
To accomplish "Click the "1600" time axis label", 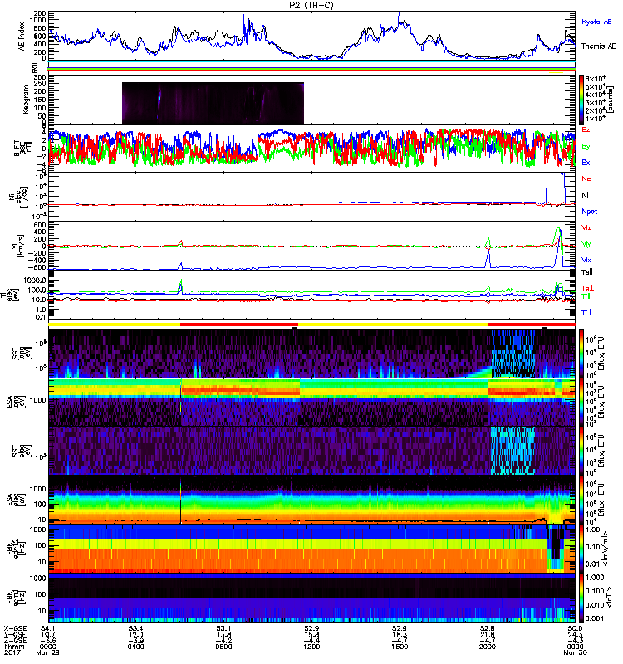I will click(x=400, y=647).
